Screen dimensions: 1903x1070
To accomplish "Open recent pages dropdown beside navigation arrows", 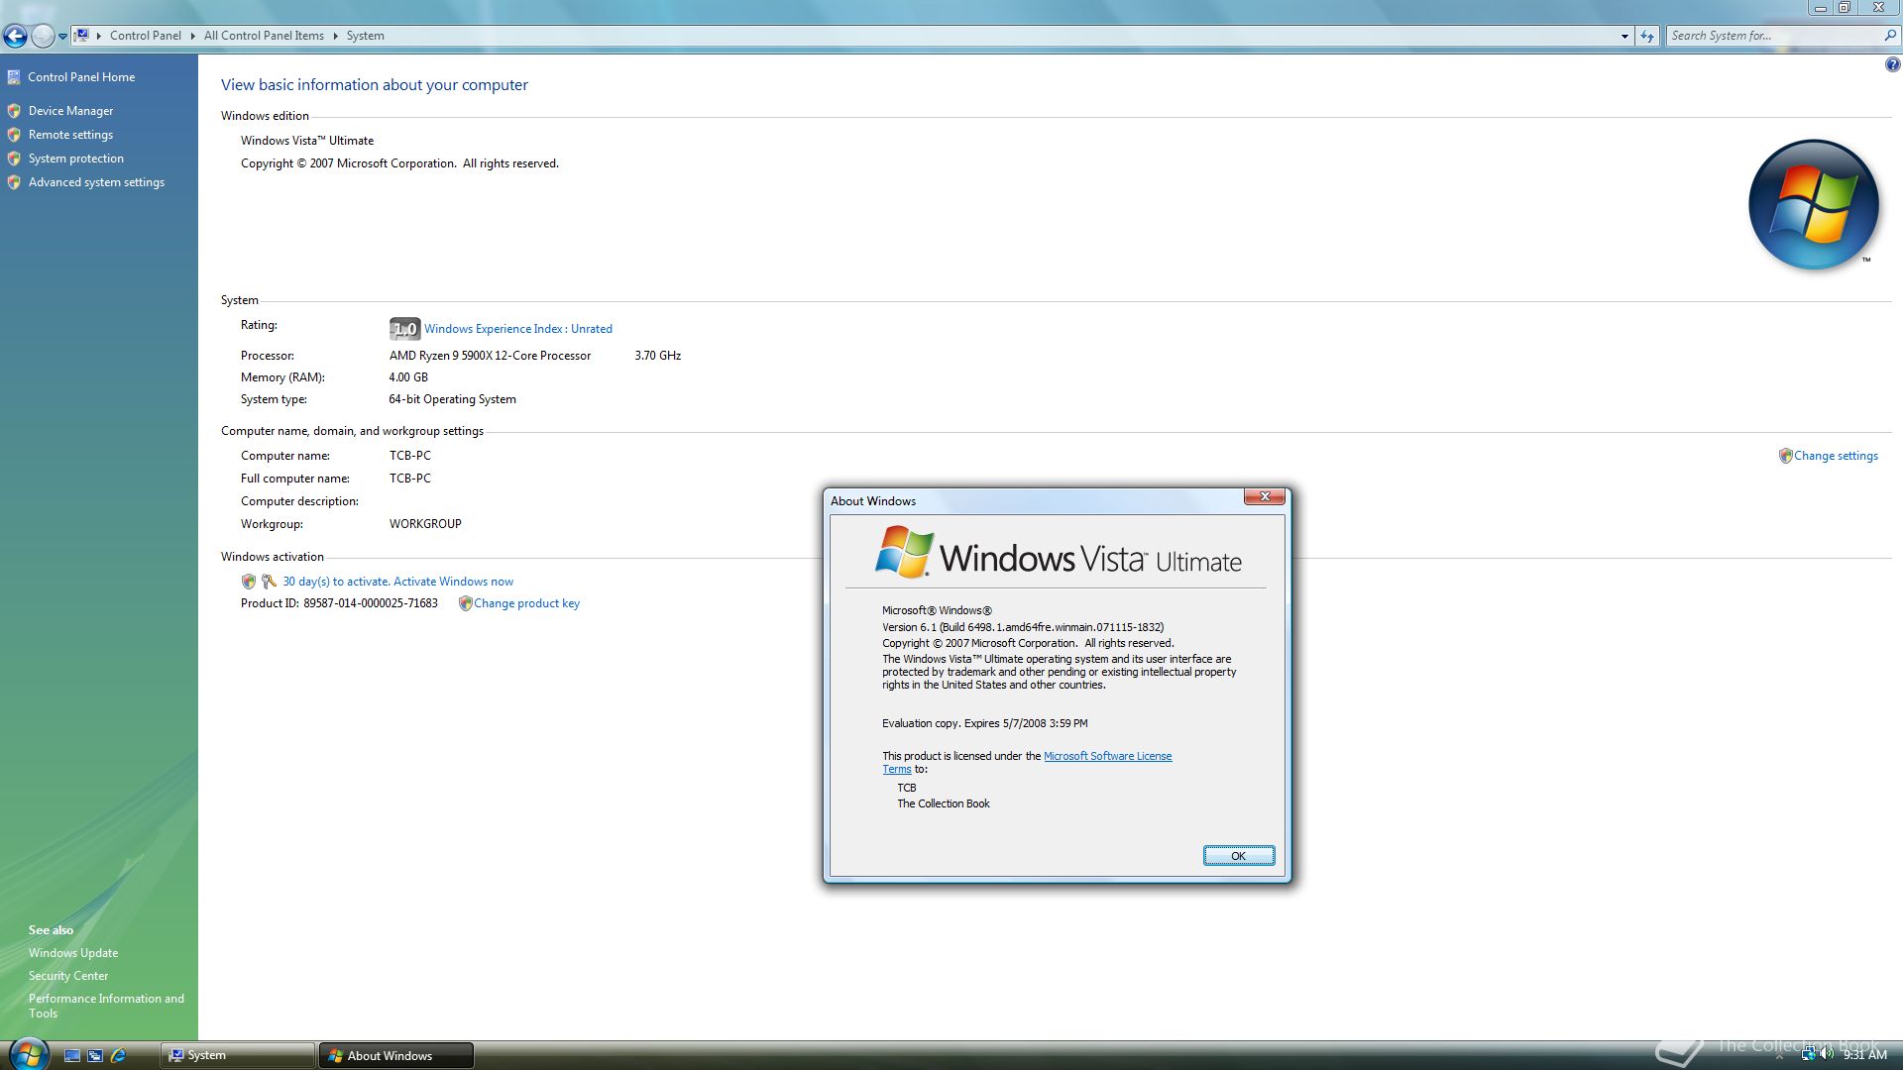I will (x=62, y=37).
